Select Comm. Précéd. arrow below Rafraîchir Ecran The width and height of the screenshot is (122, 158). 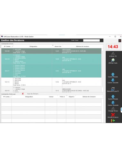click(113, 97)
